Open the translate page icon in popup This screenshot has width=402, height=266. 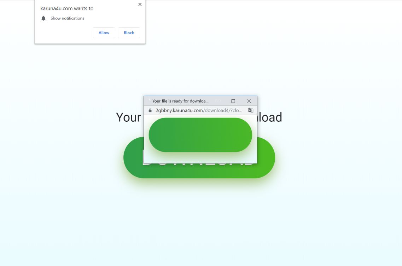[x=250, y=110]
